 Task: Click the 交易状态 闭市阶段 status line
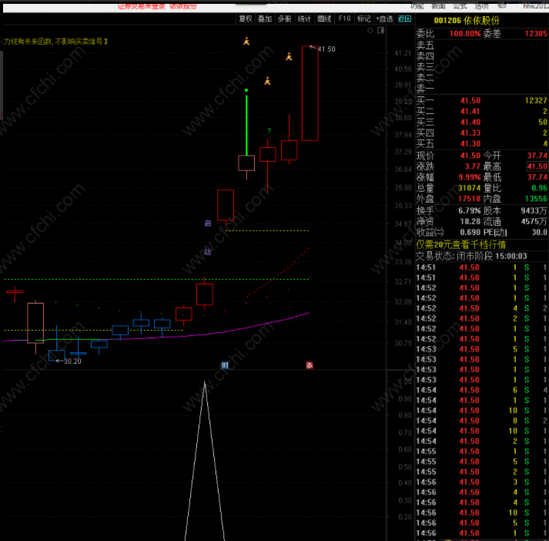[x=471, y=256]
